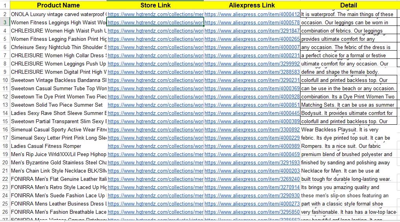Select detail cell 'can be use in the beach'
This screenshot has height=222, width=400.
click(348, 89)
